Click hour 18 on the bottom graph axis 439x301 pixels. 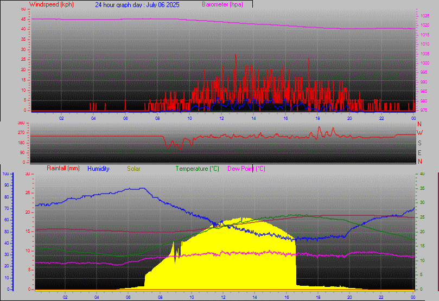[x=318, y=297]
